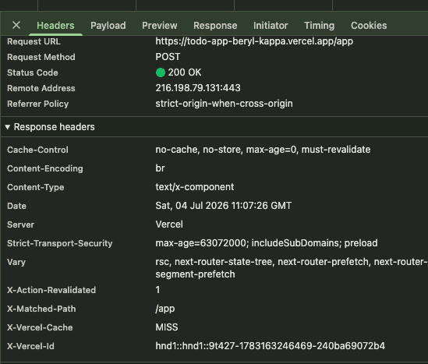Viewport: 428px width, 364px height.
Task: Click the Content-Type text/x-component value
Action: [x=195, y=187]
